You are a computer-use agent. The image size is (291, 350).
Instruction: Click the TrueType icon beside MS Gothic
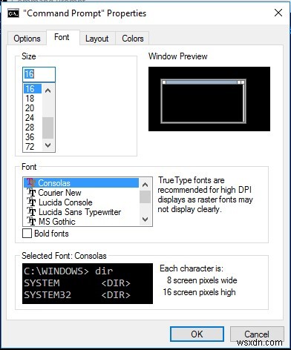click(x=31, y=222)
